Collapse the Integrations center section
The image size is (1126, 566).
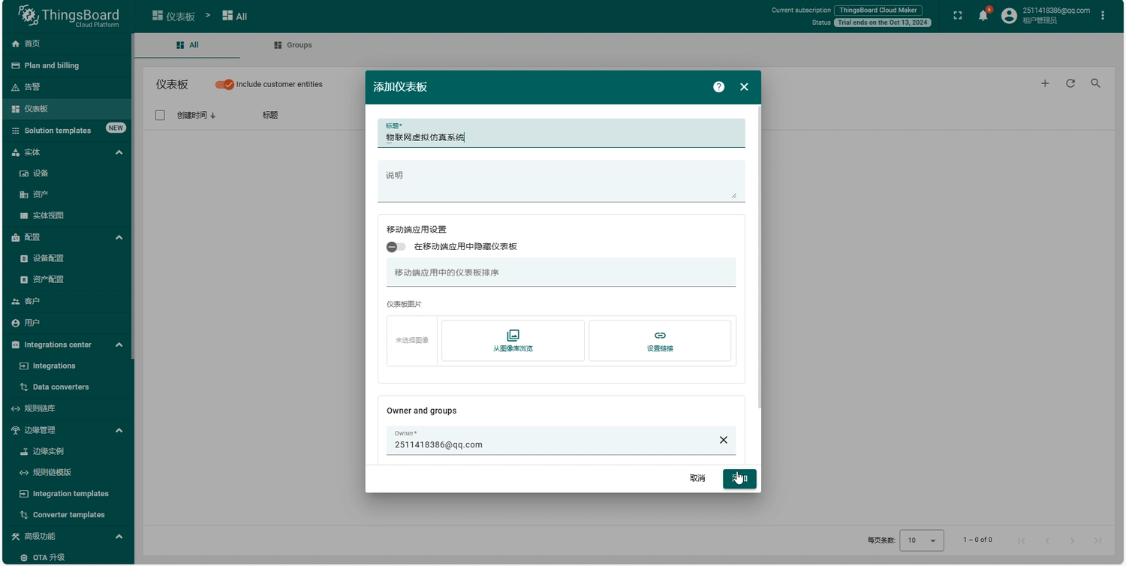pos(119,345)
